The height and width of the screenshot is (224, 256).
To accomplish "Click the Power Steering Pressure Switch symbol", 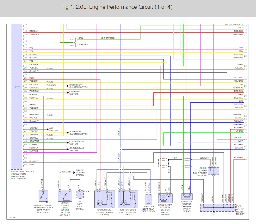I will tap(44, 196).
